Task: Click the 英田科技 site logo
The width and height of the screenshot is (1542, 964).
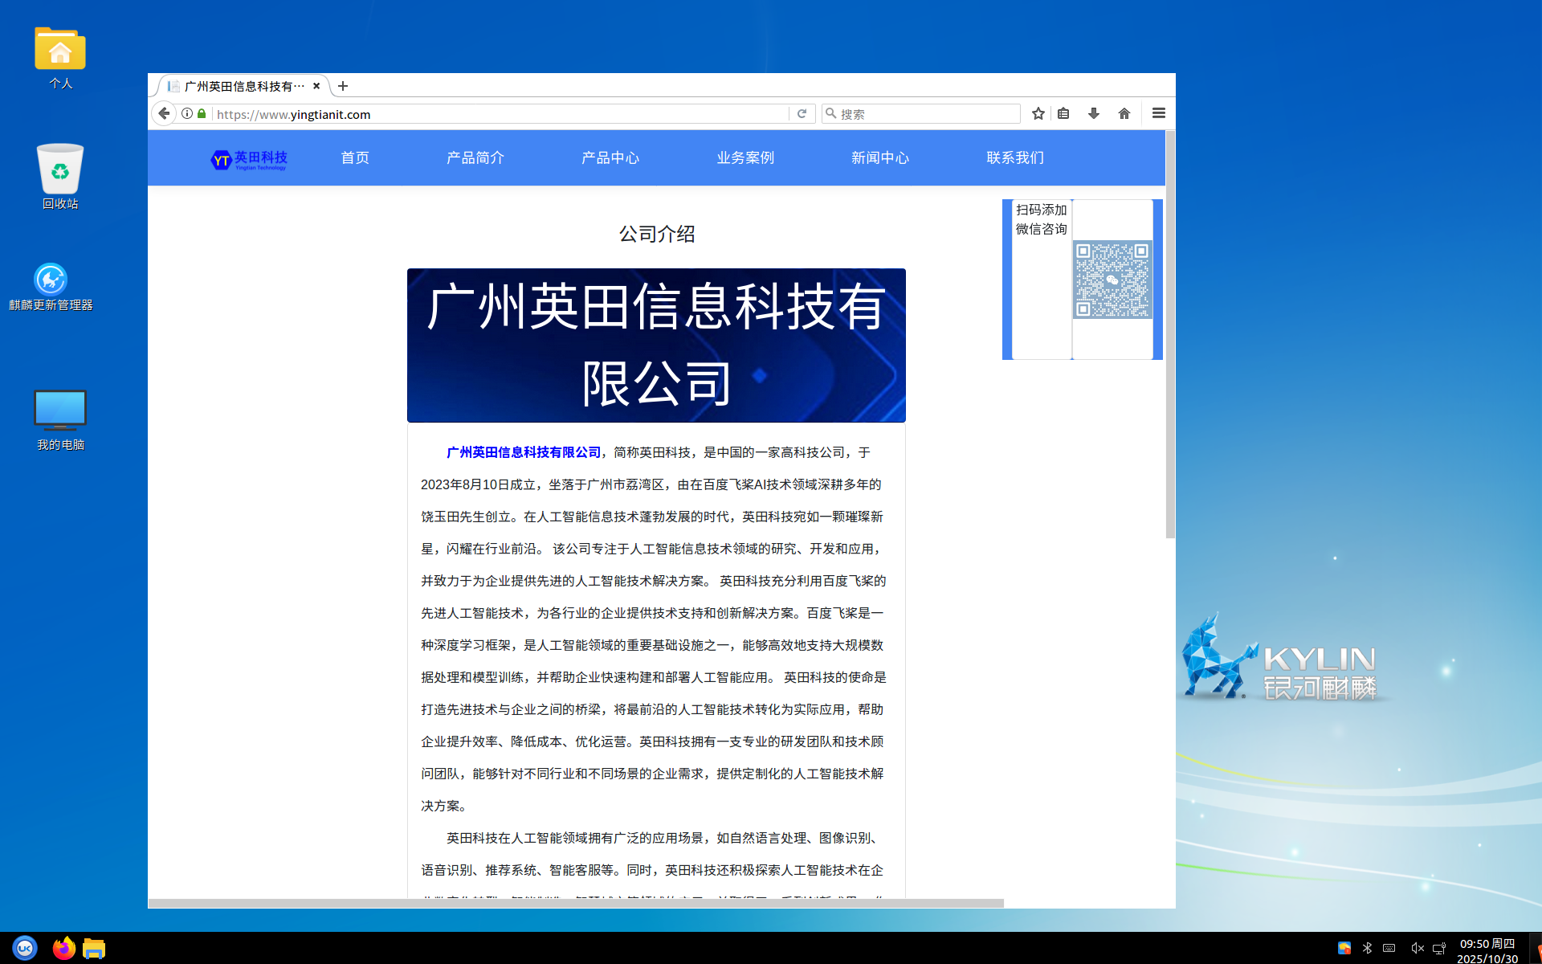Action: pos(249,159)
